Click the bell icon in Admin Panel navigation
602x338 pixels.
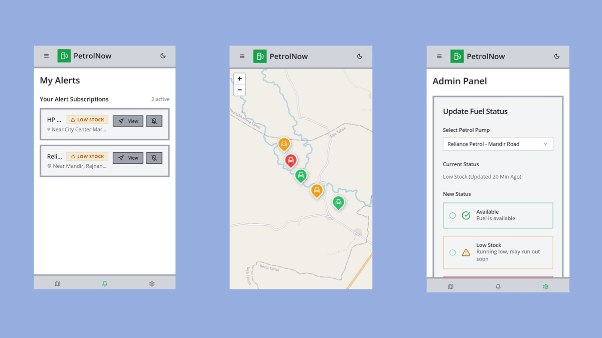point(498,286)
